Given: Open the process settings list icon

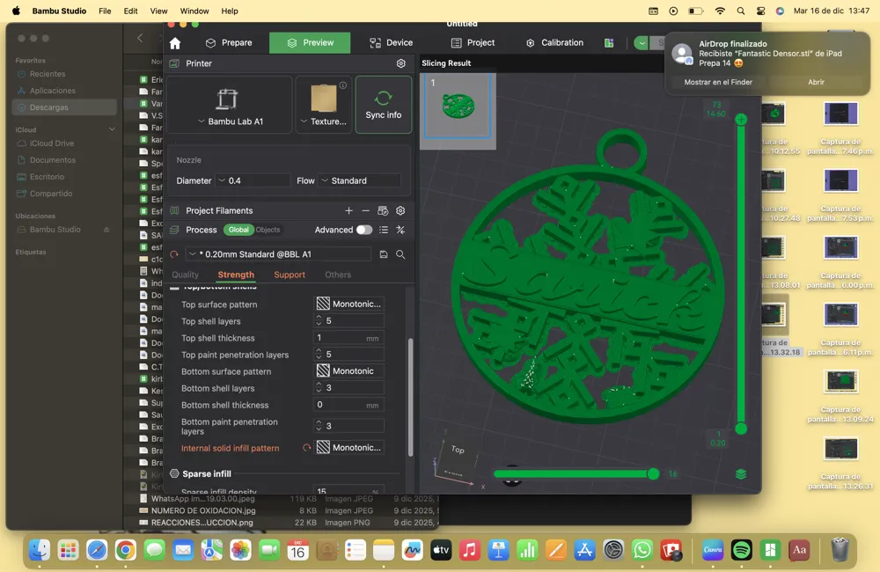Looking at the screenshot, I should 384,230.
